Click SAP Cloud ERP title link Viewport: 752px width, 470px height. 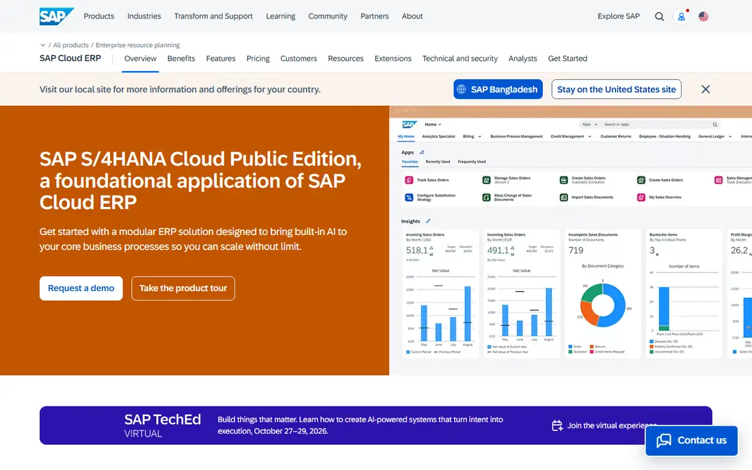click(x=70, y=59)
